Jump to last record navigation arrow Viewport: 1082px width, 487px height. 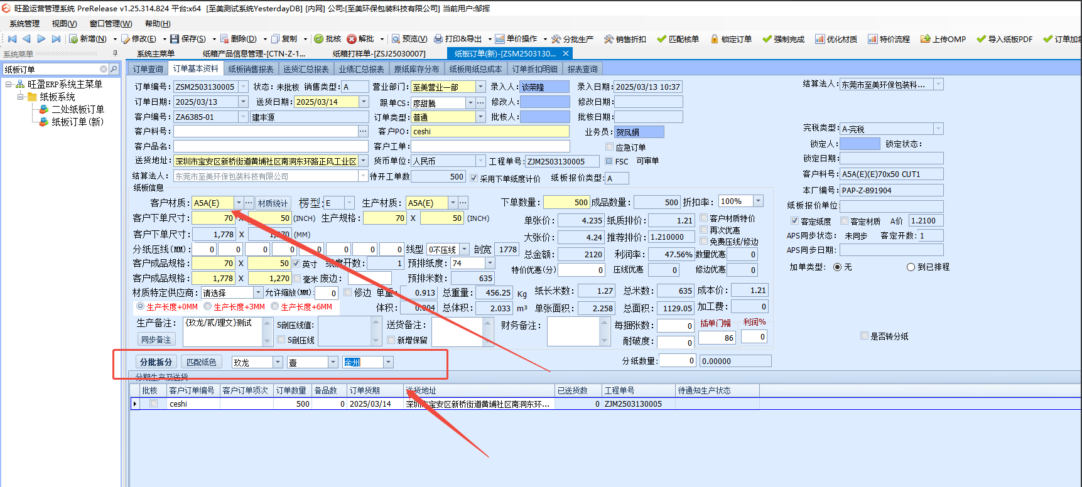(56, 39)
